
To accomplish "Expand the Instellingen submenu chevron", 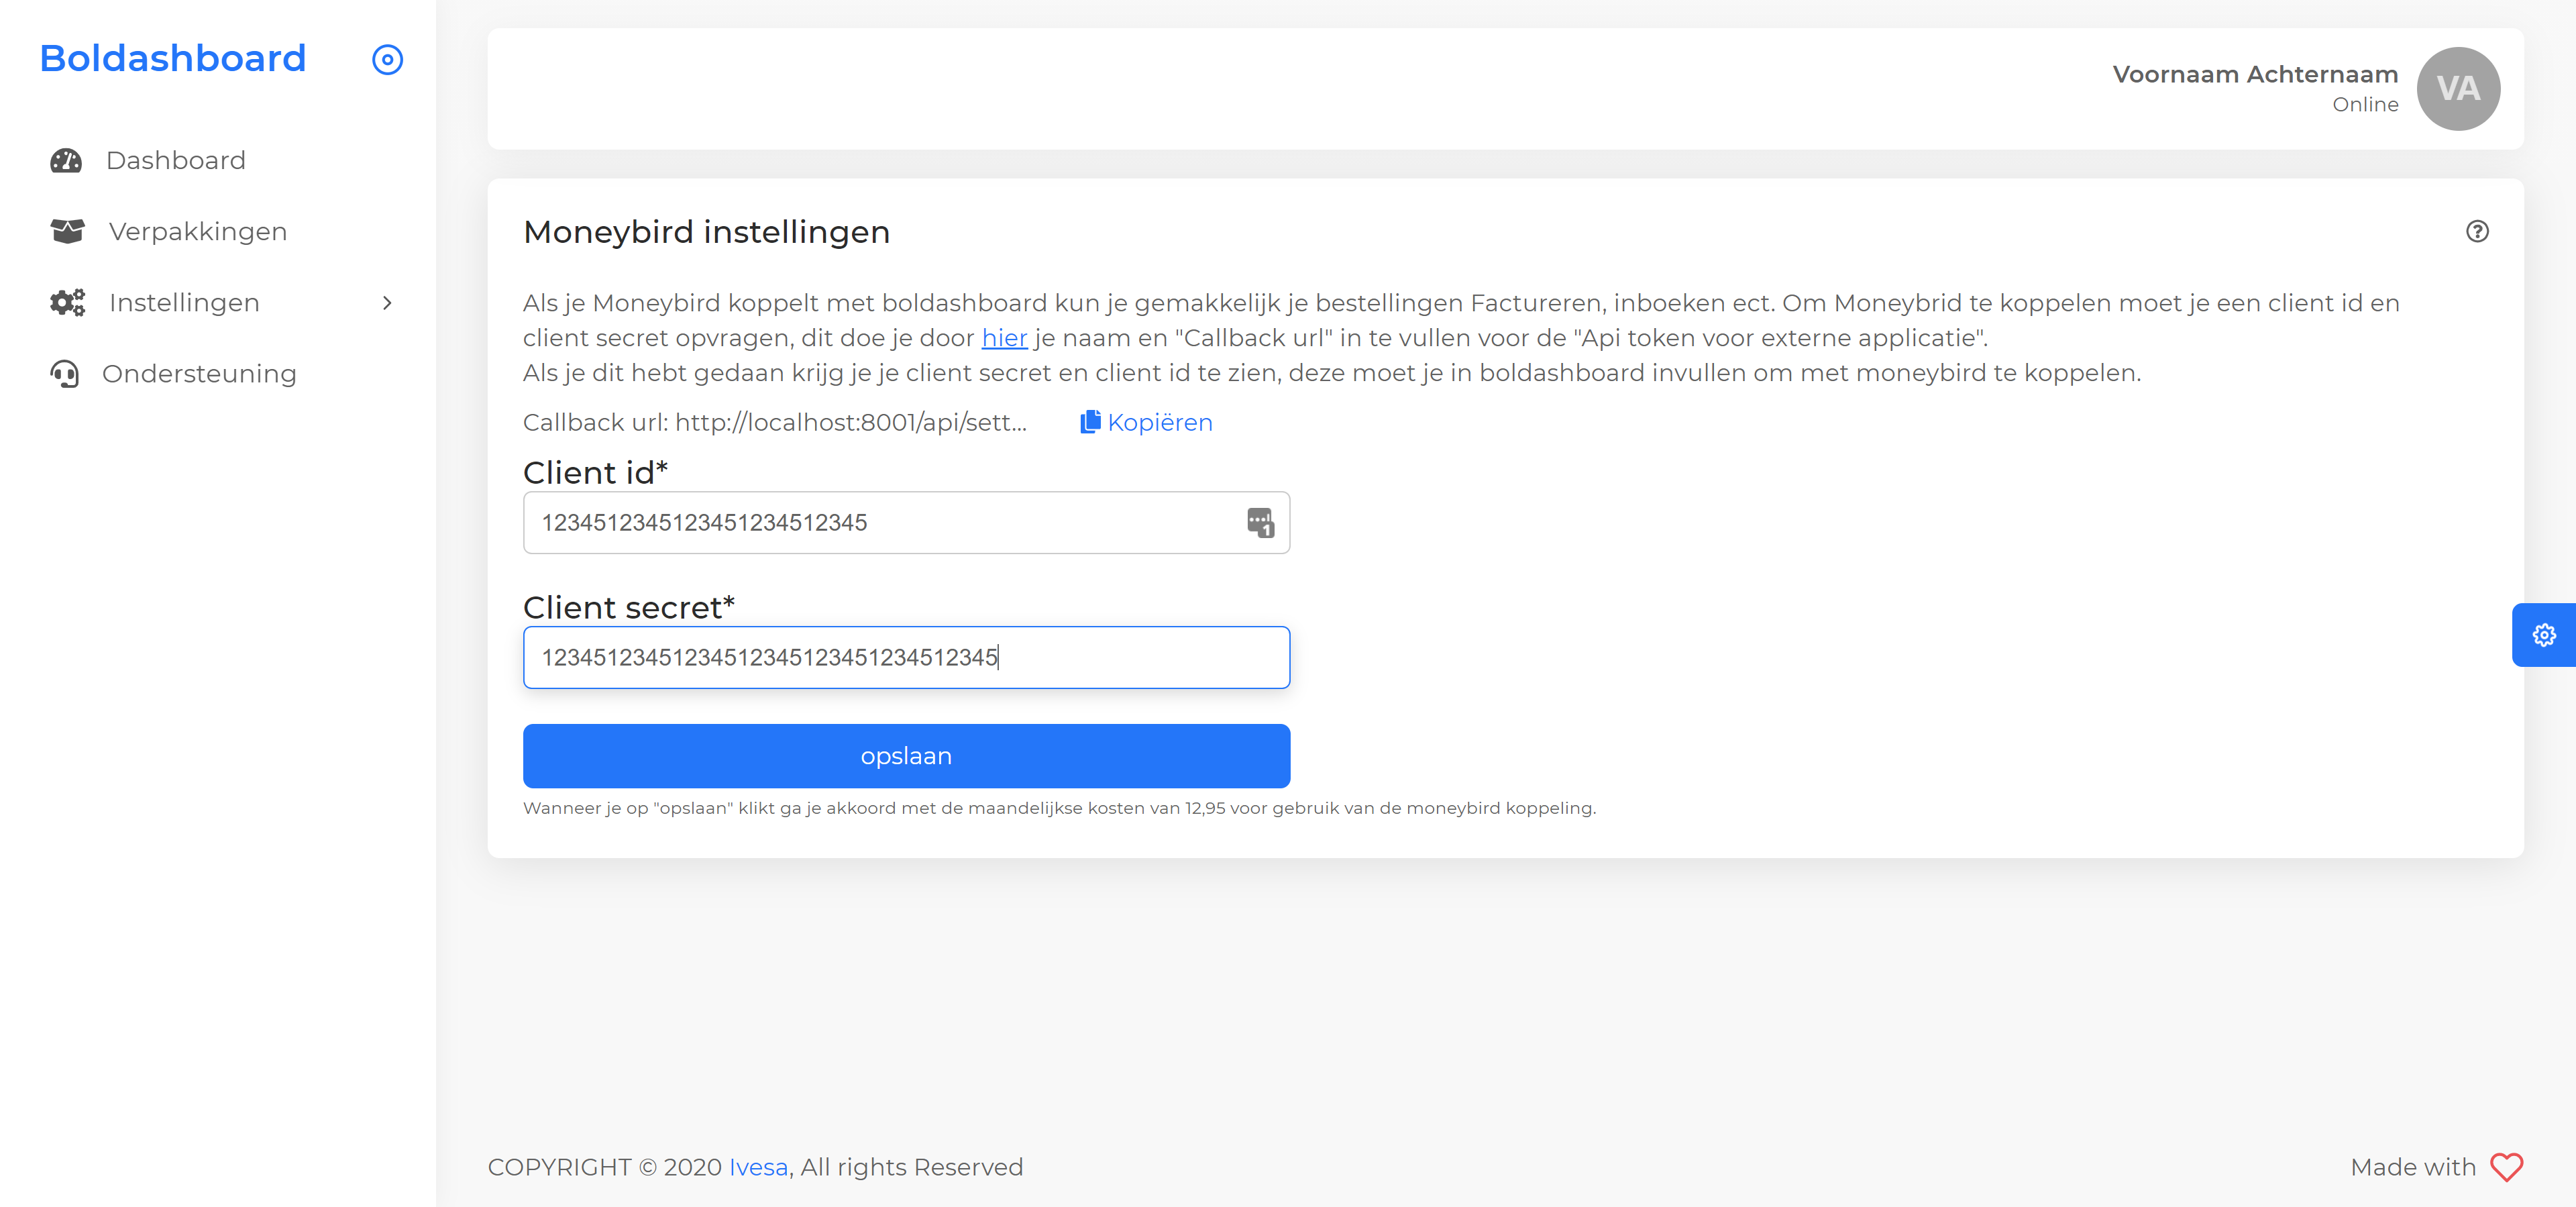I will [387, 303].
